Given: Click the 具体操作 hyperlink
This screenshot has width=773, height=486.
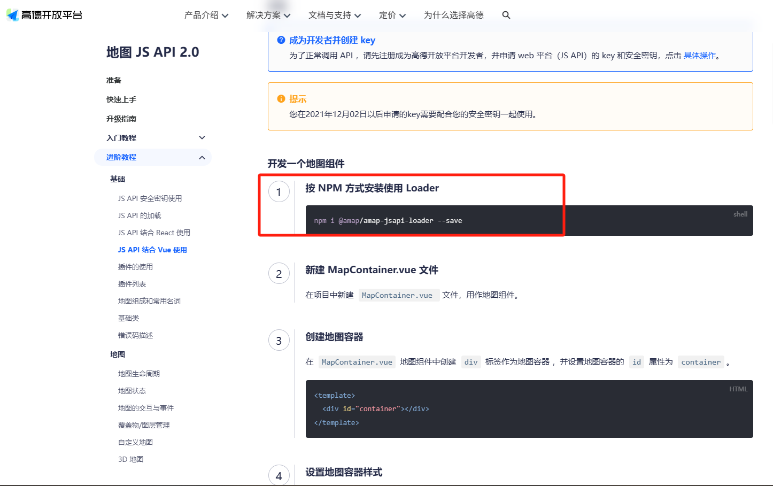Looking at the screenshot, I should [x=699, y=55].
